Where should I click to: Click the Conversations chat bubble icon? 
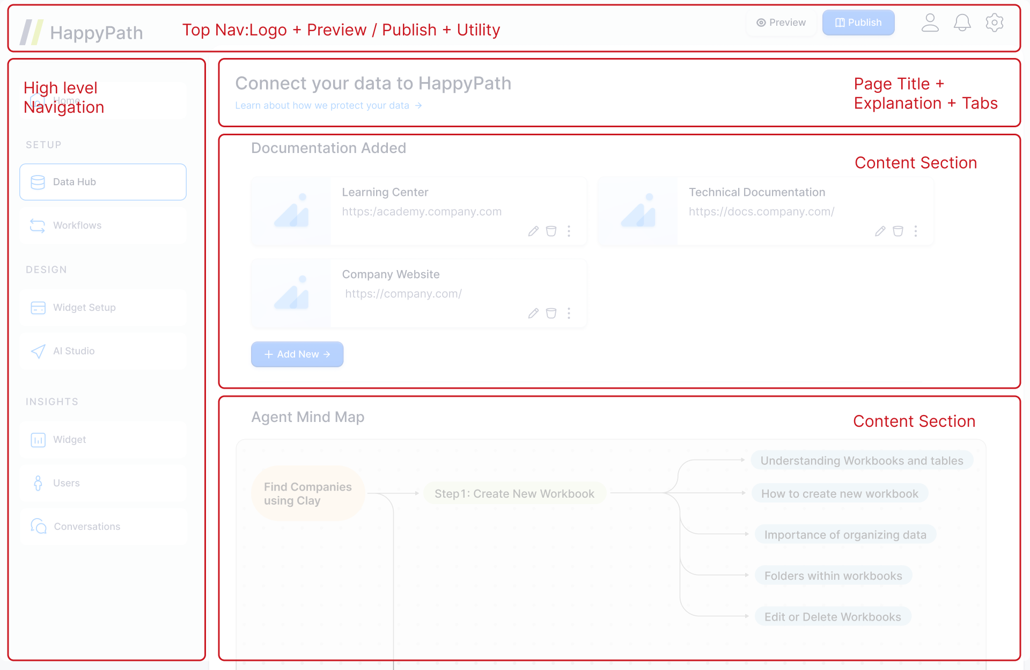39,526
